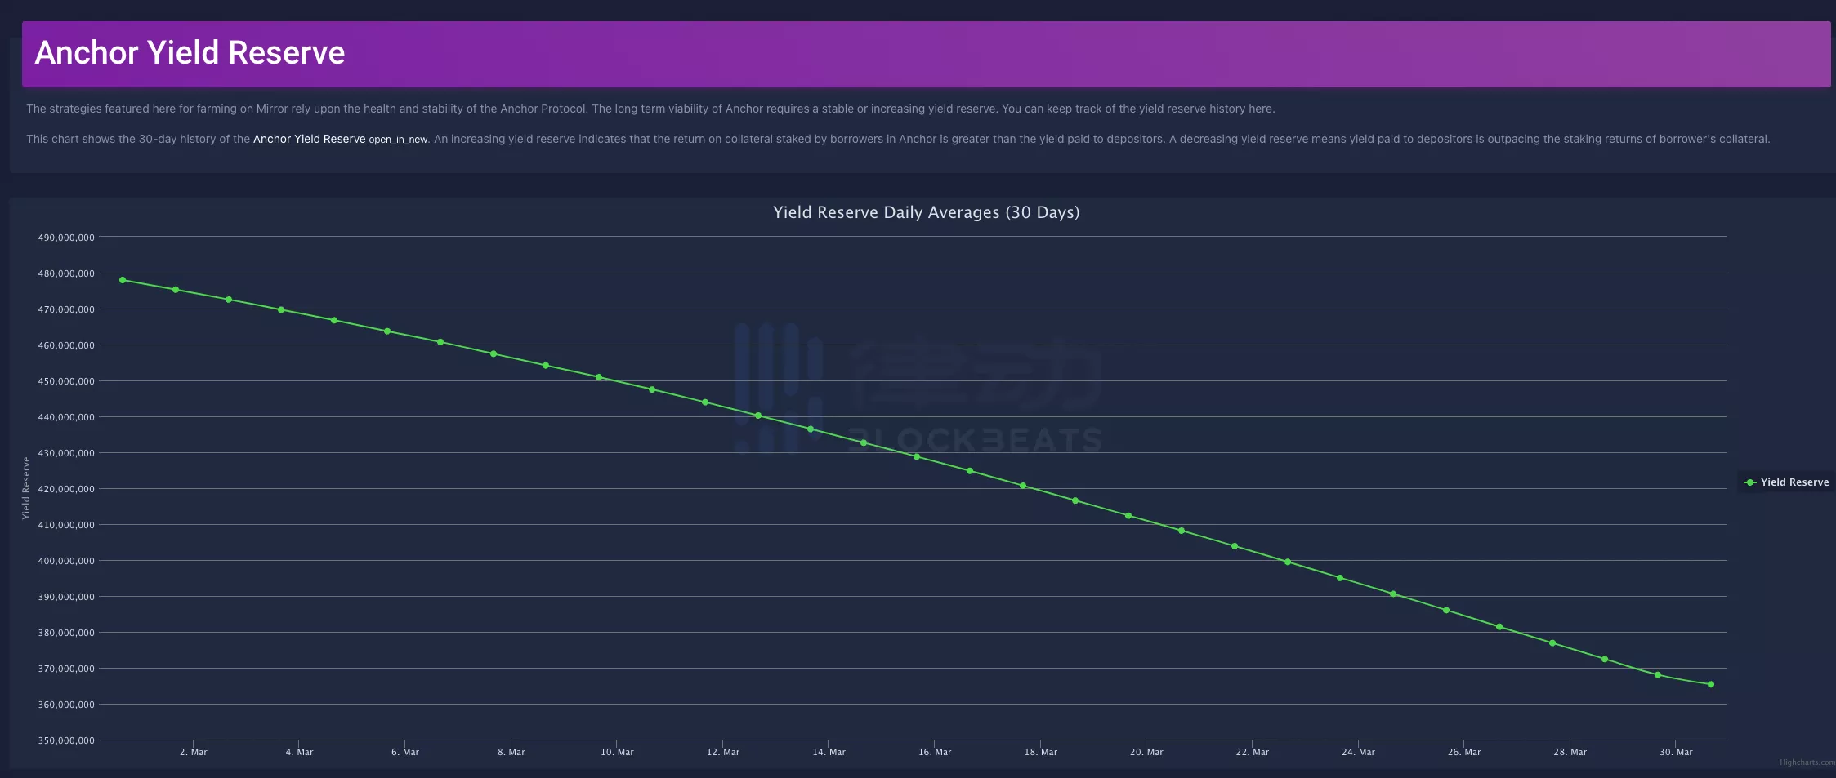This screenshot has height=778, width=1836.
Task: Click the 30. Mar x-axis label
Action: (x=1676, y=753)
